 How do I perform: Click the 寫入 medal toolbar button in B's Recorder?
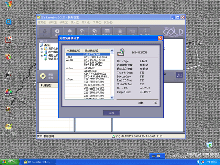[45, 32]
